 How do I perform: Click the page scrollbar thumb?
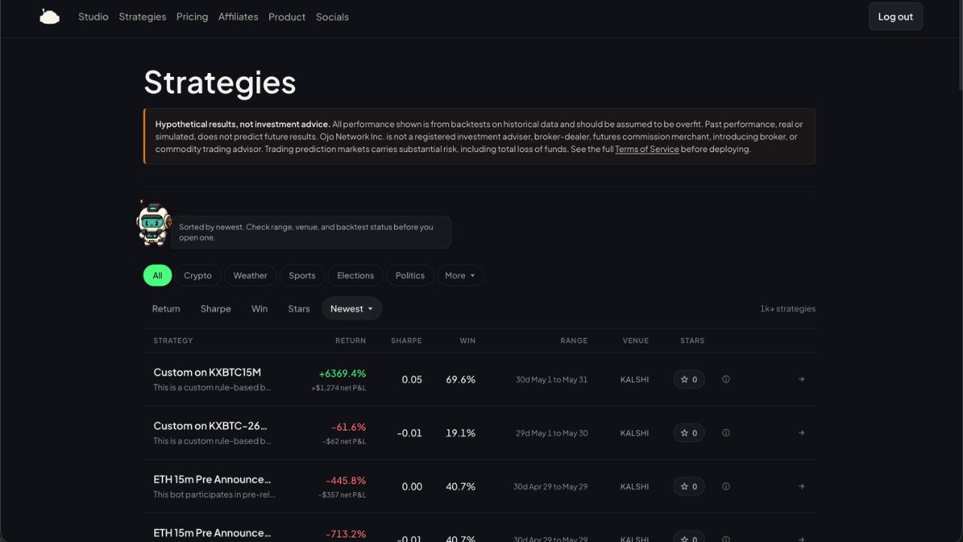(959, 45)
